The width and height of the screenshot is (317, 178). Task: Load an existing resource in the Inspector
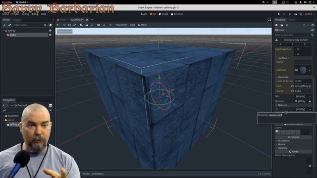[282, 25]
